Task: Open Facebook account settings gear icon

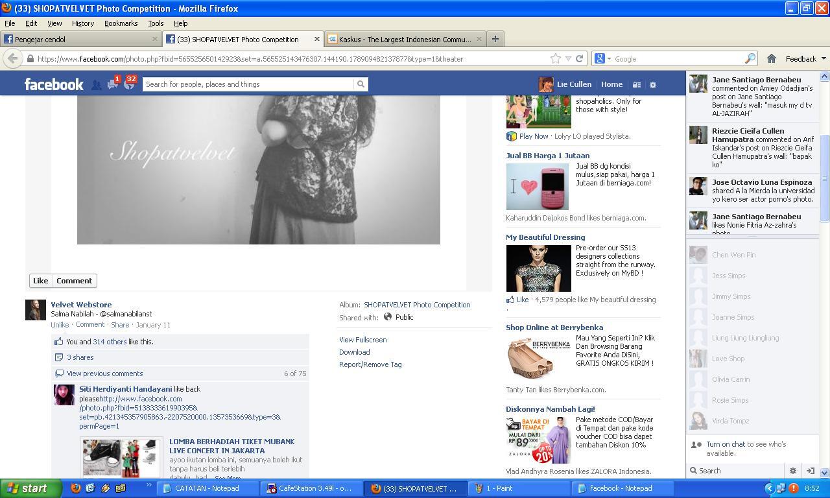Action: coord(653,84)
